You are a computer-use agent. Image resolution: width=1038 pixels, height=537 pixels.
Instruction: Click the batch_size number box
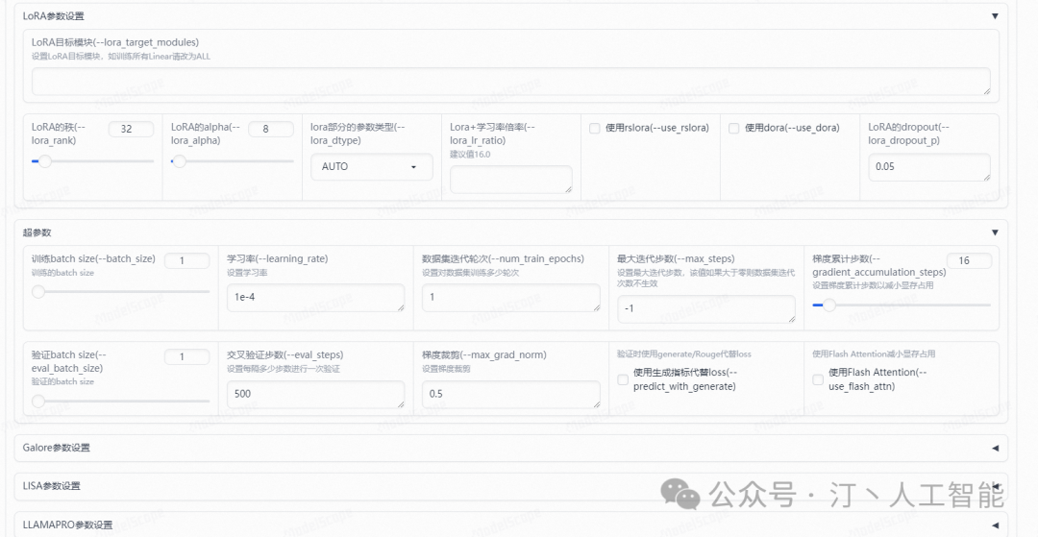pyautogui.click(x=186, y=260)
